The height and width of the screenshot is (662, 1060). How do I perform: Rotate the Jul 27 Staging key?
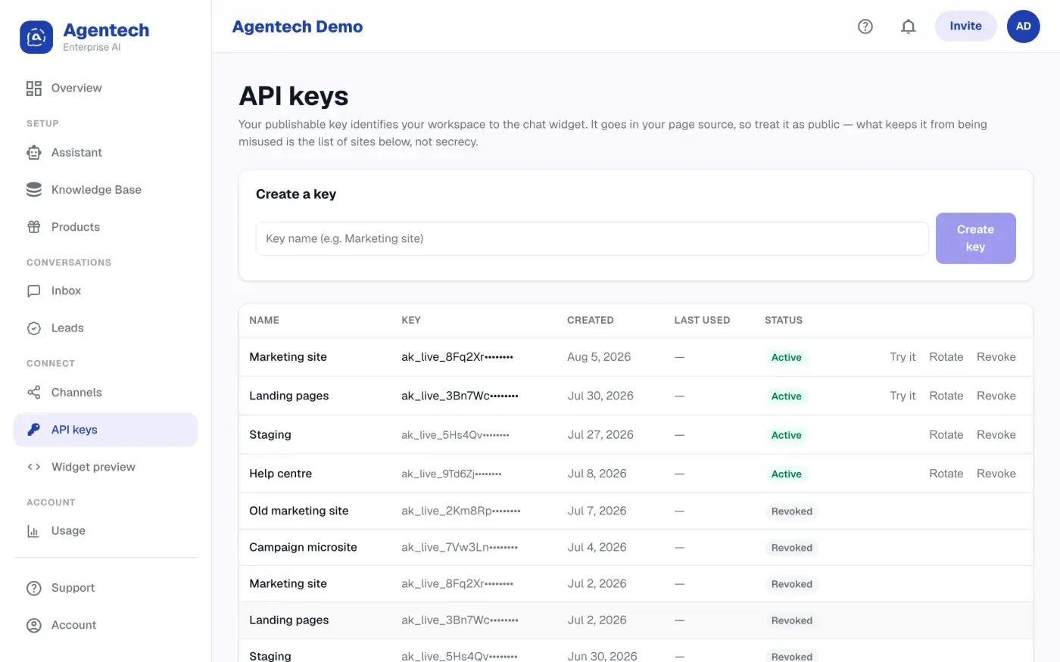click(946, 435)
